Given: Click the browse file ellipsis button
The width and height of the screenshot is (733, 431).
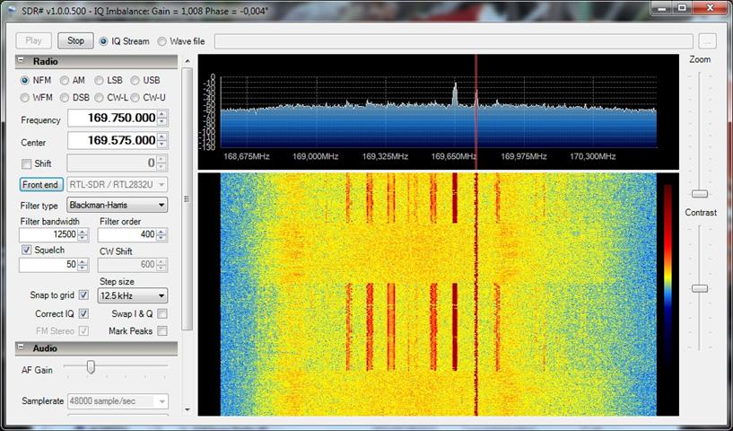Looking at the screenshot, I should [x=708, y=41].
